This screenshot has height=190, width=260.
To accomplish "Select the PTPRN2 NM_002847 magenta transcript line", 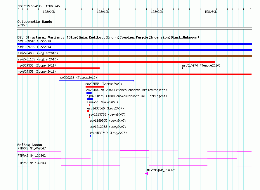I will coord(134,151).
